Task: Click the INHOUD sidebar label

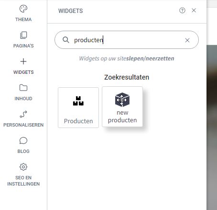Action: click(x=23, y=99)
